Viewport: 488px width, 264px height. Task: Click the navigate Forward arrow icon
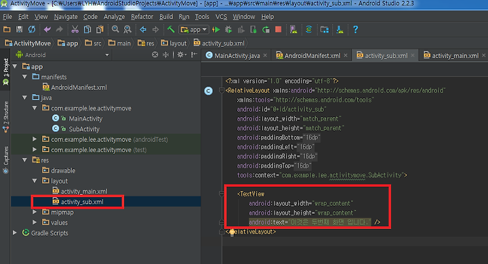(155, 30)
